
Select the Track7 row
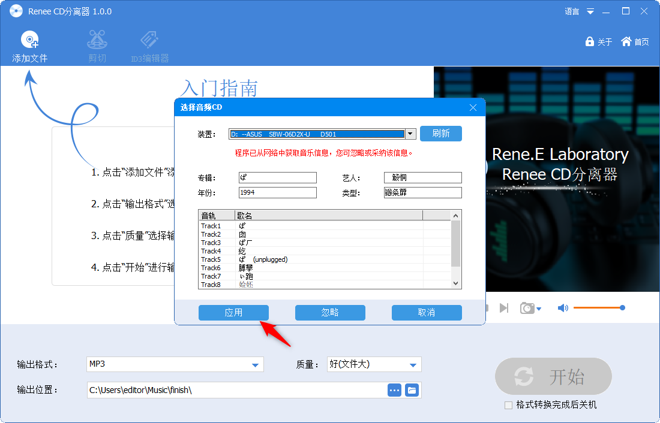click(x=325, y=276)
